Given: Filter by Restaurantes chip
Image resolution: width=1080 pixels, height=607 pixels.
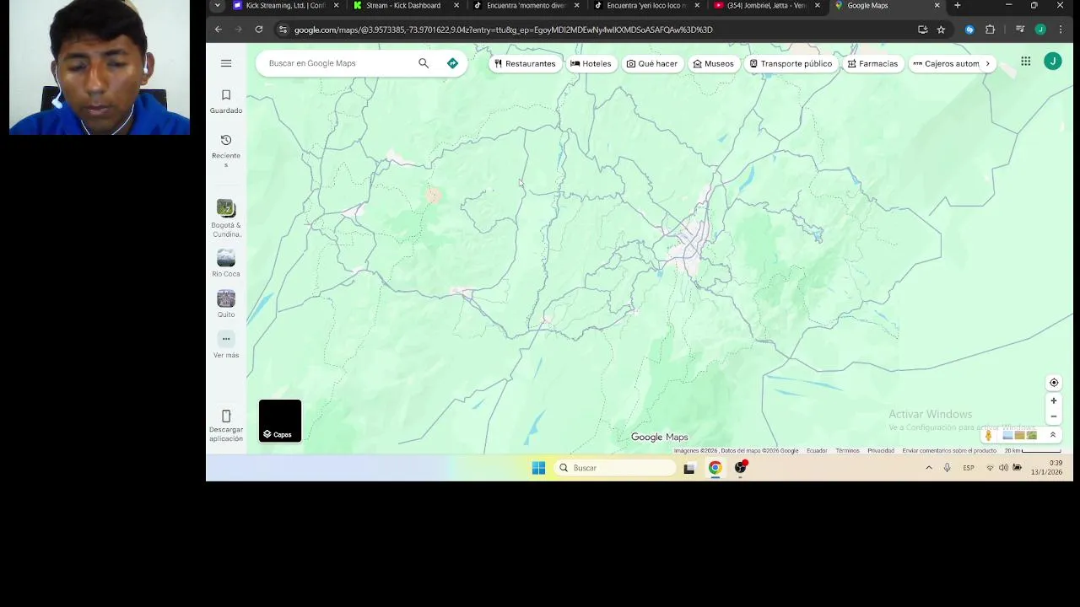Looking at the screenshot, I should 525,63.
